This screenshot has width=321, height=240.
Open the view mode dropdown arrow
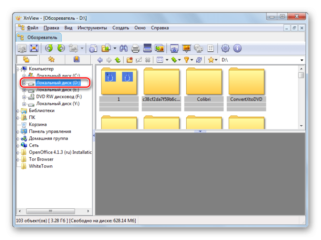click(167, 60)
